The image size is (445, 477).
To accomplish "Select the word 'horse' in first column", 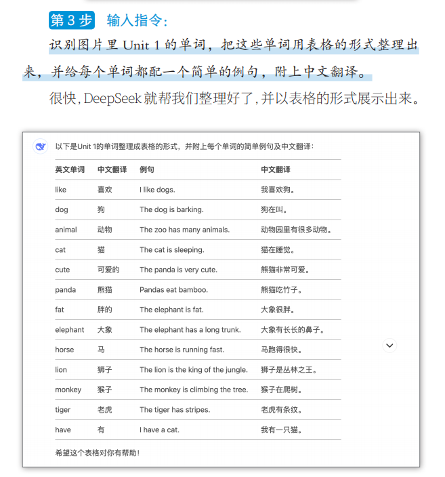I will (x=64, y=350).
